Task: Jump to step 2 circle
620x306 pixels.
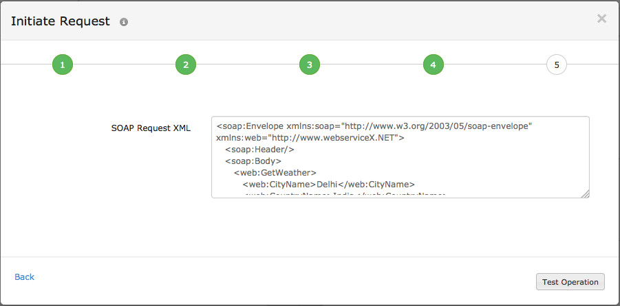Action: [x=186, y=65]
